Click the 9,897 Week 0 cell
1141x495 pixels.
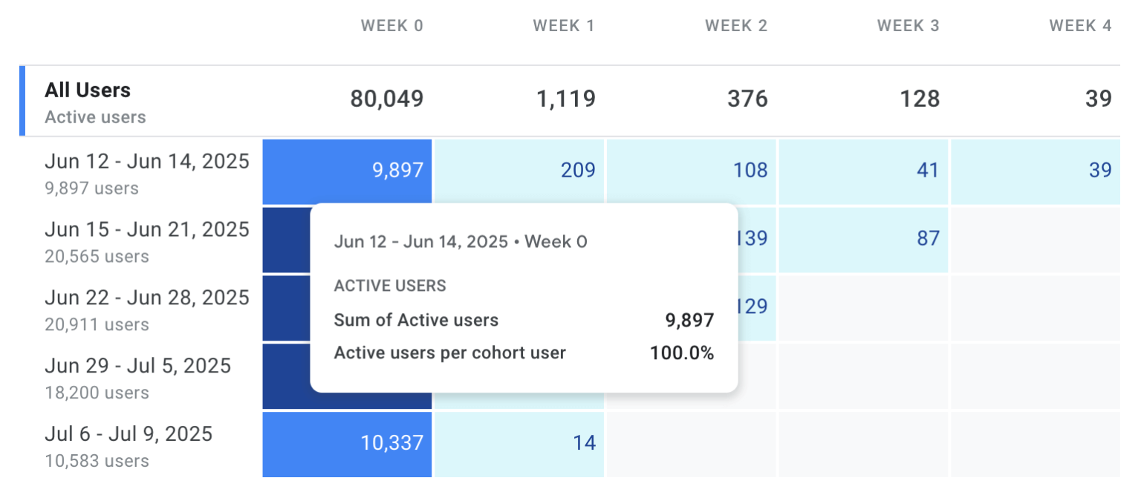(347, 170)
